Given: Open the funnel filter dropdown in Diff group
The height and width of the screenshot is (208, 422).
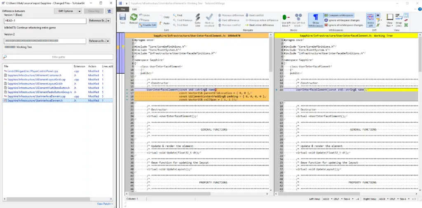Looking at the screenshot, I should 379,20.
